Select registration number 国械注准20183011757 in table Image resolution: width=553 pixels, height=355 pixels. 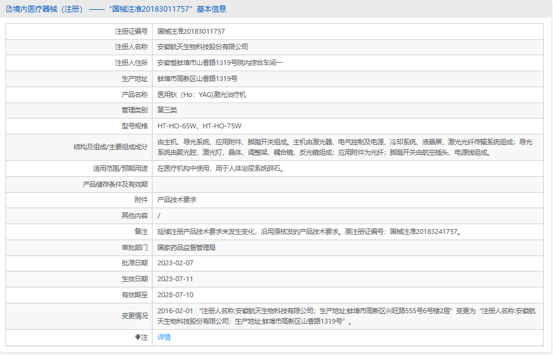[191, 31]
